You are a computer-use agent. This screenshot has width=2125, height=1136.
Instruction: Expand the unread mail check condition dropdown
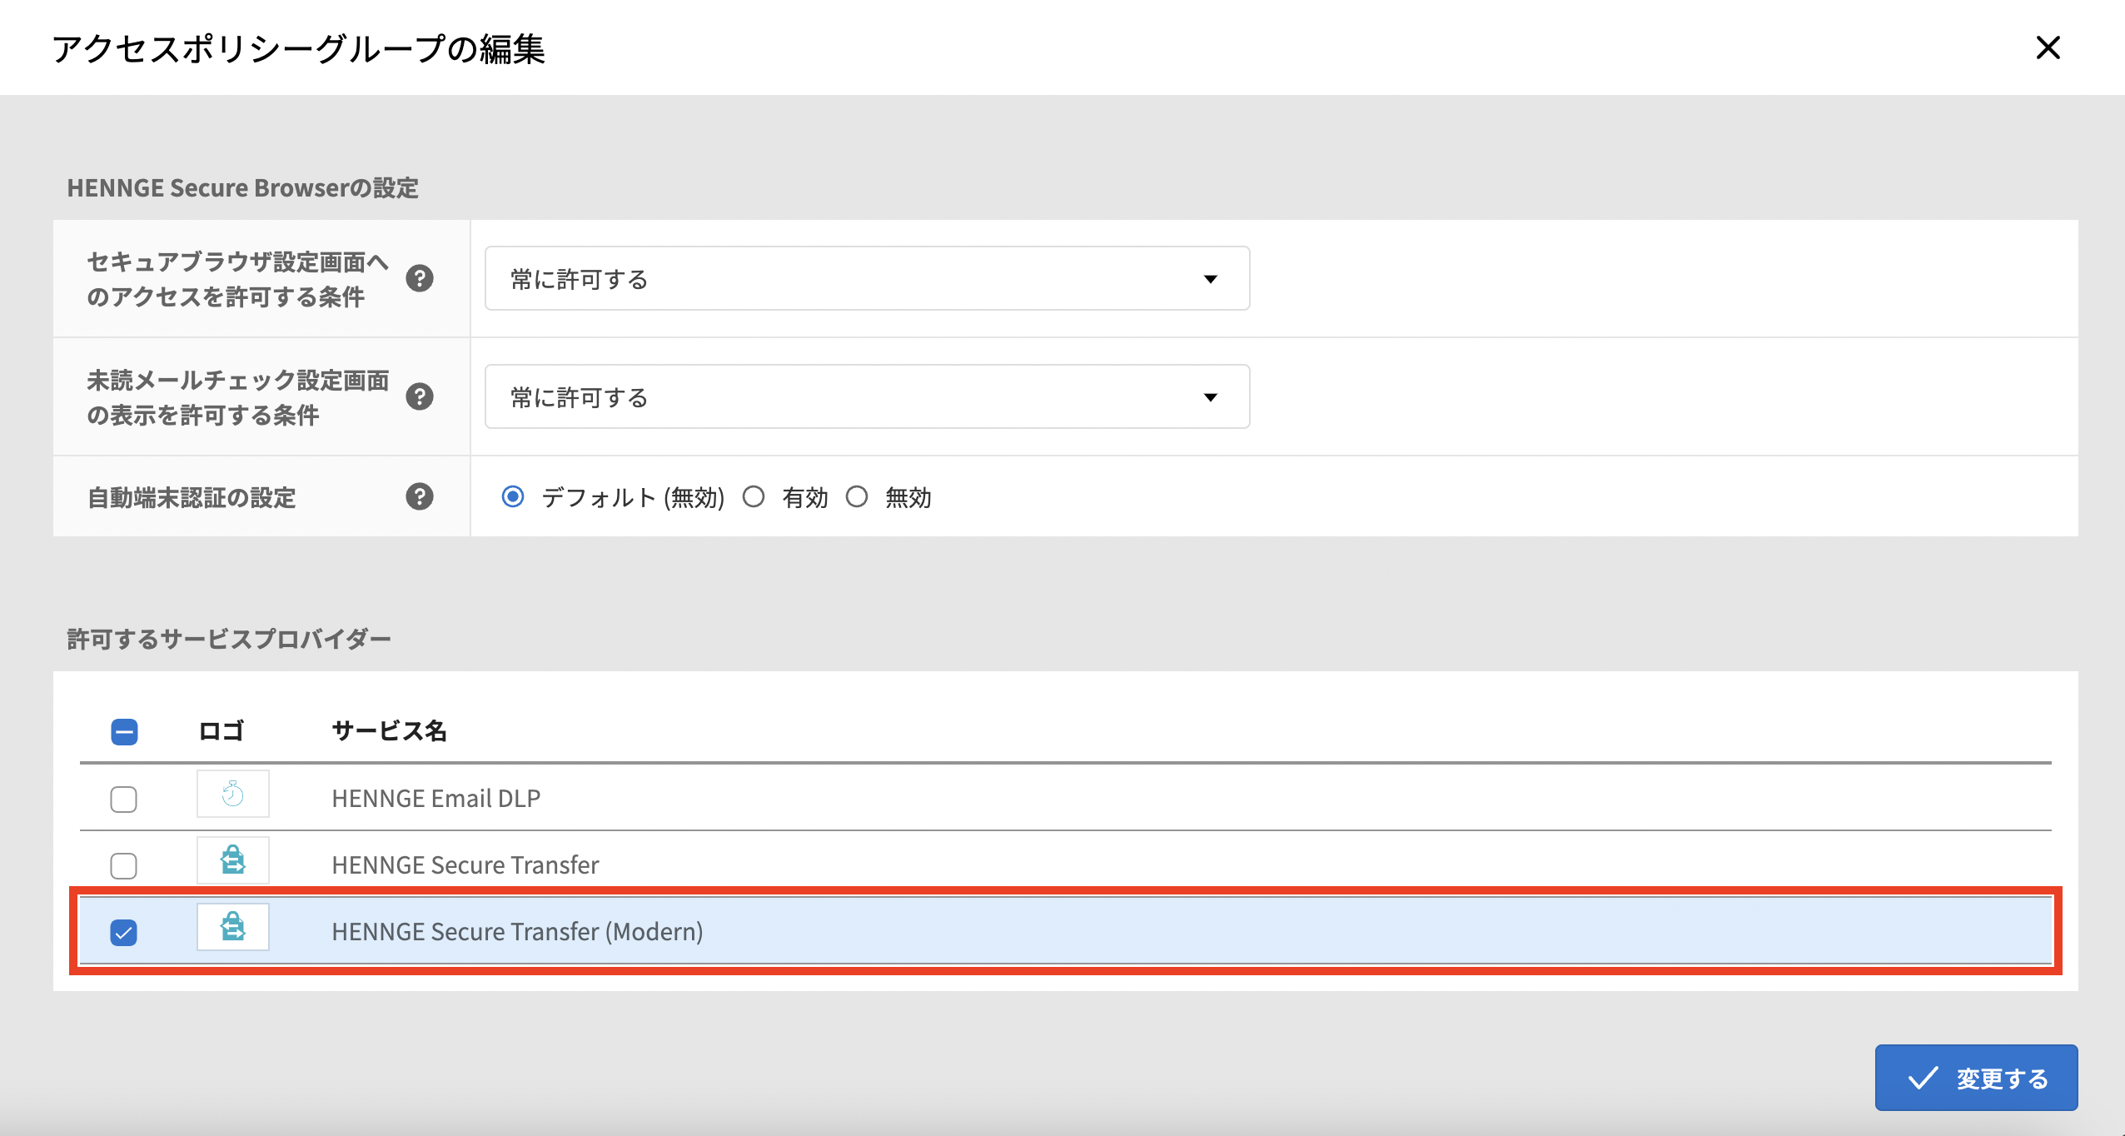[867, 396]
